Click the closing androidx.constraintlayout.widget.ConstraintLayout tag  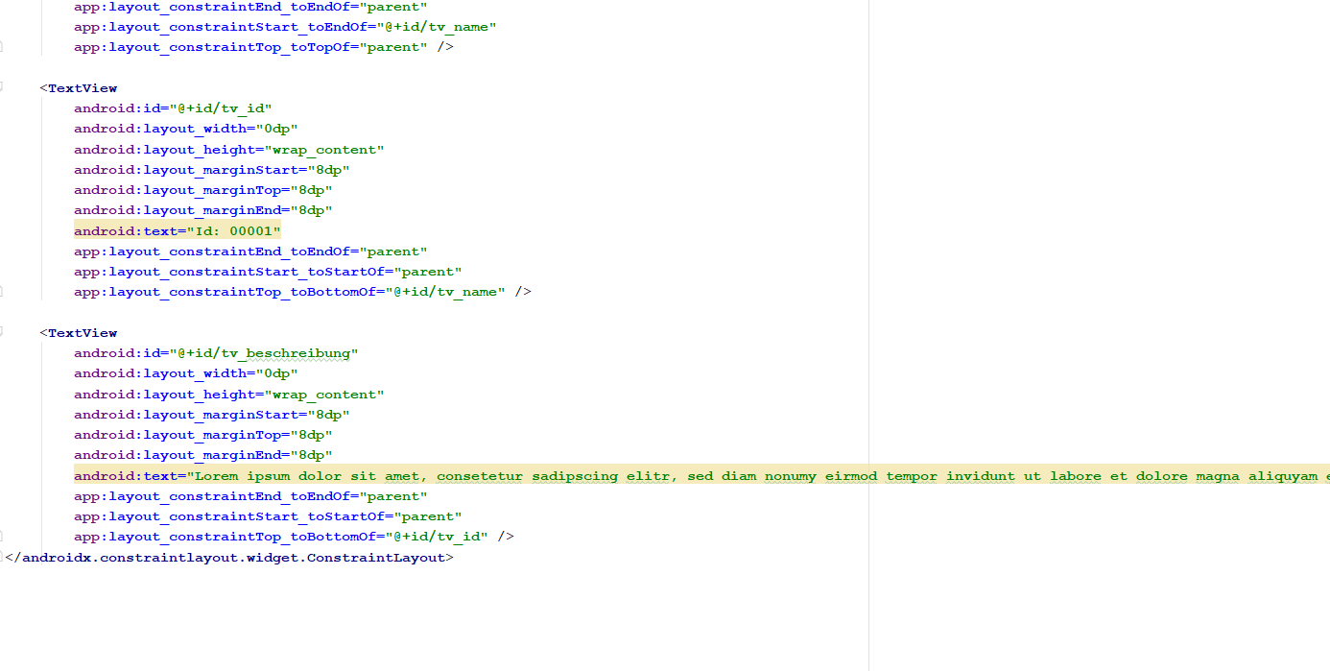(233, 558)
